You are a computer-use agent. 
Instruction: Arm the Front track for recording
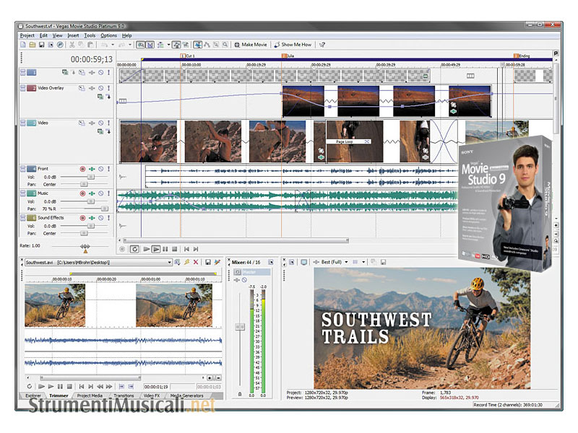click(x=82, y=169)
